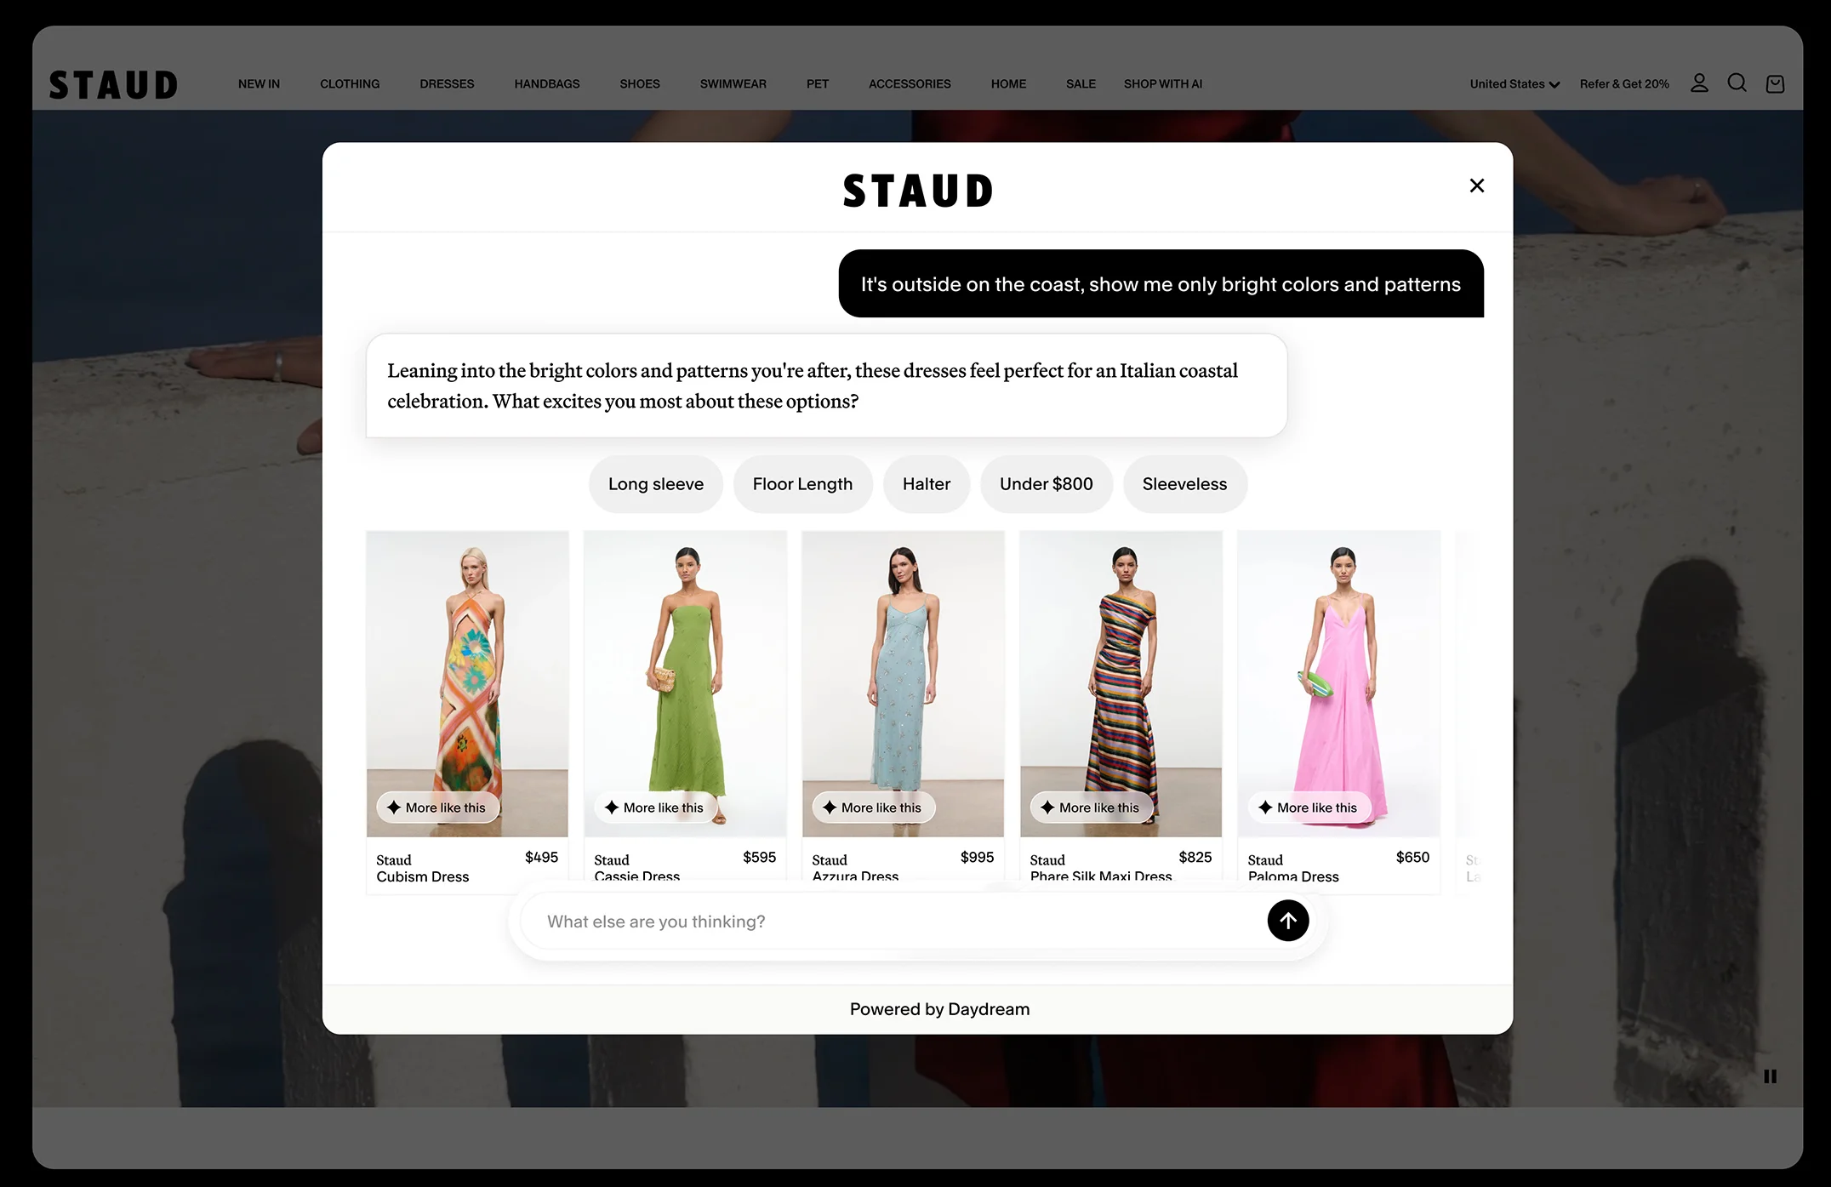The image size is (1831, 1187).
Task: Click the $650 price
Action: [1412, 857]
